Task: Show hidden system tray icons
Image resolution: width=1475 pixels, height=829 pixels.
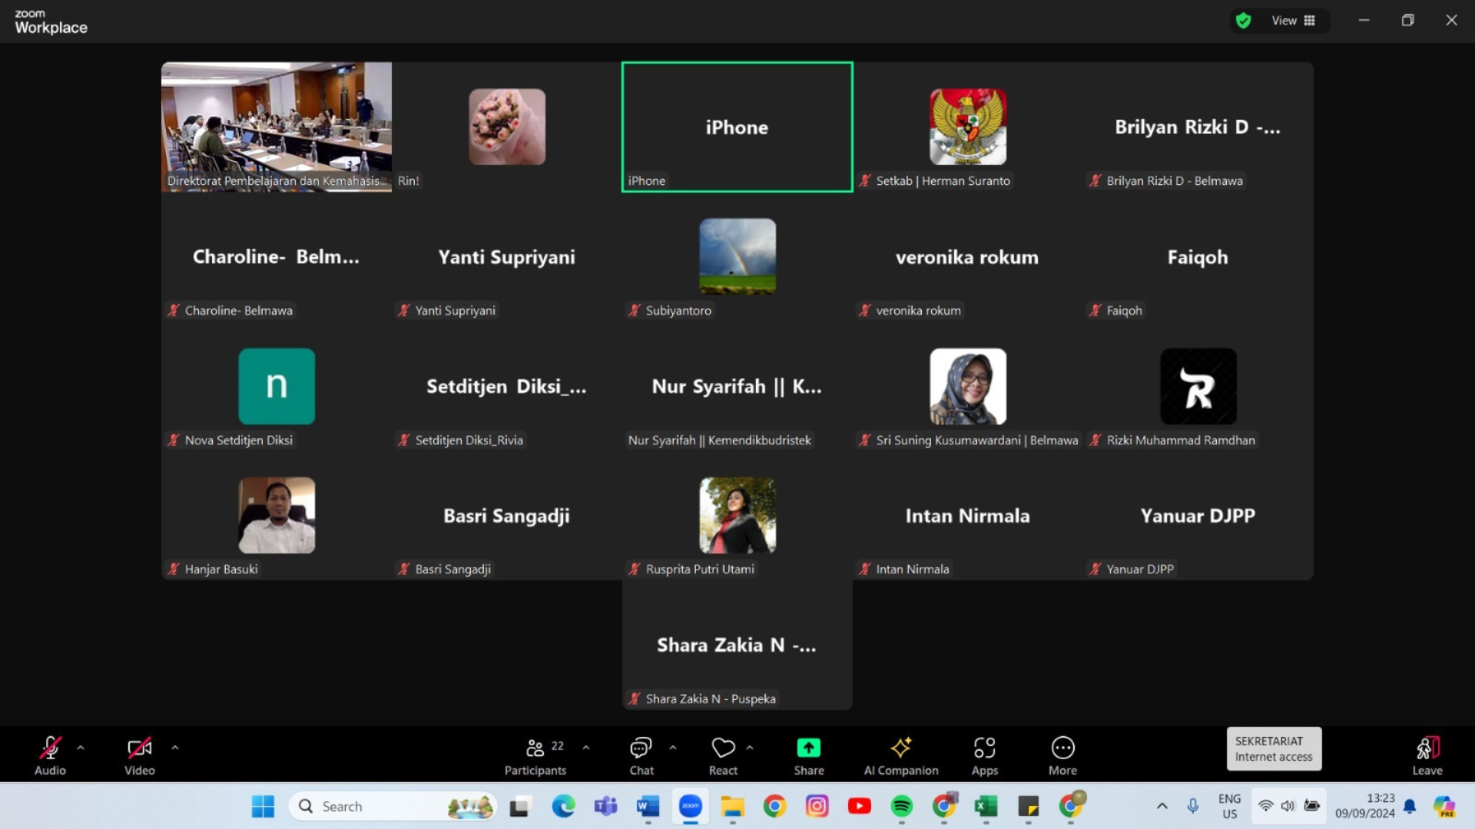Action: click(x=1162, y=806)
